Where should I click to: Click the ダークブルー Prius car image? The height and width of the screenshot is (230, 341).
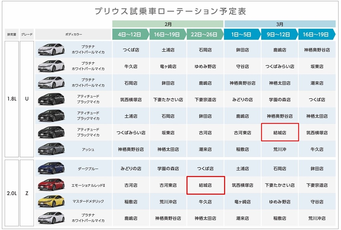click(x=51, y=168)
